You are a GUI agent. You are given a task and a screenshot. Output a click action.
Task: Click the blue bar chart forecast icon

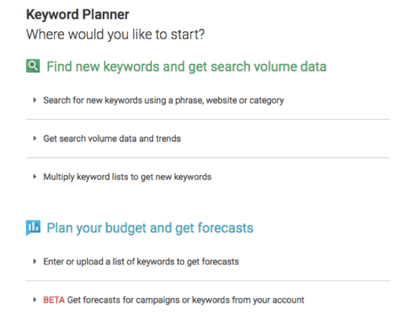tap(33, 228)
